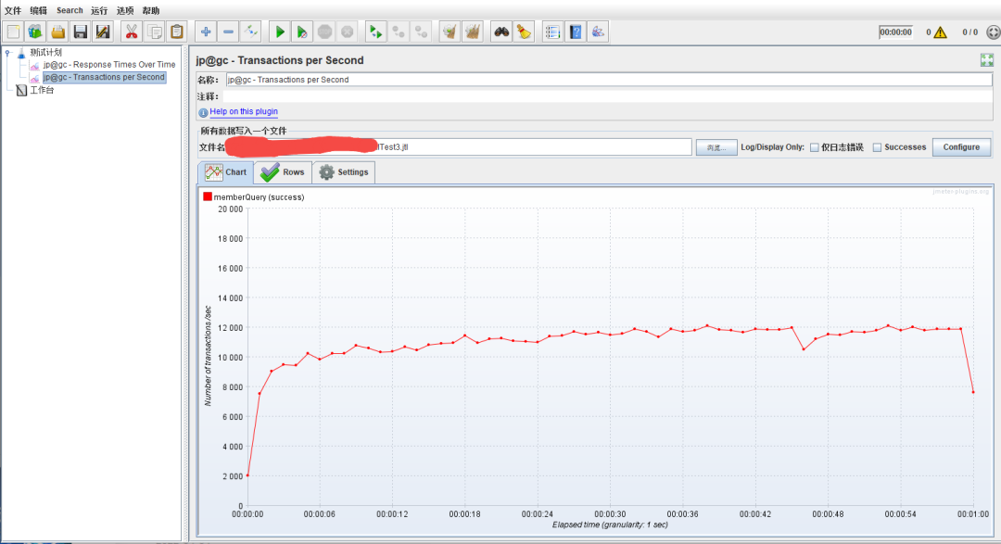Click the Save As icon with pencil
Screen dimensions: 1001x544
tap(103, 32)
